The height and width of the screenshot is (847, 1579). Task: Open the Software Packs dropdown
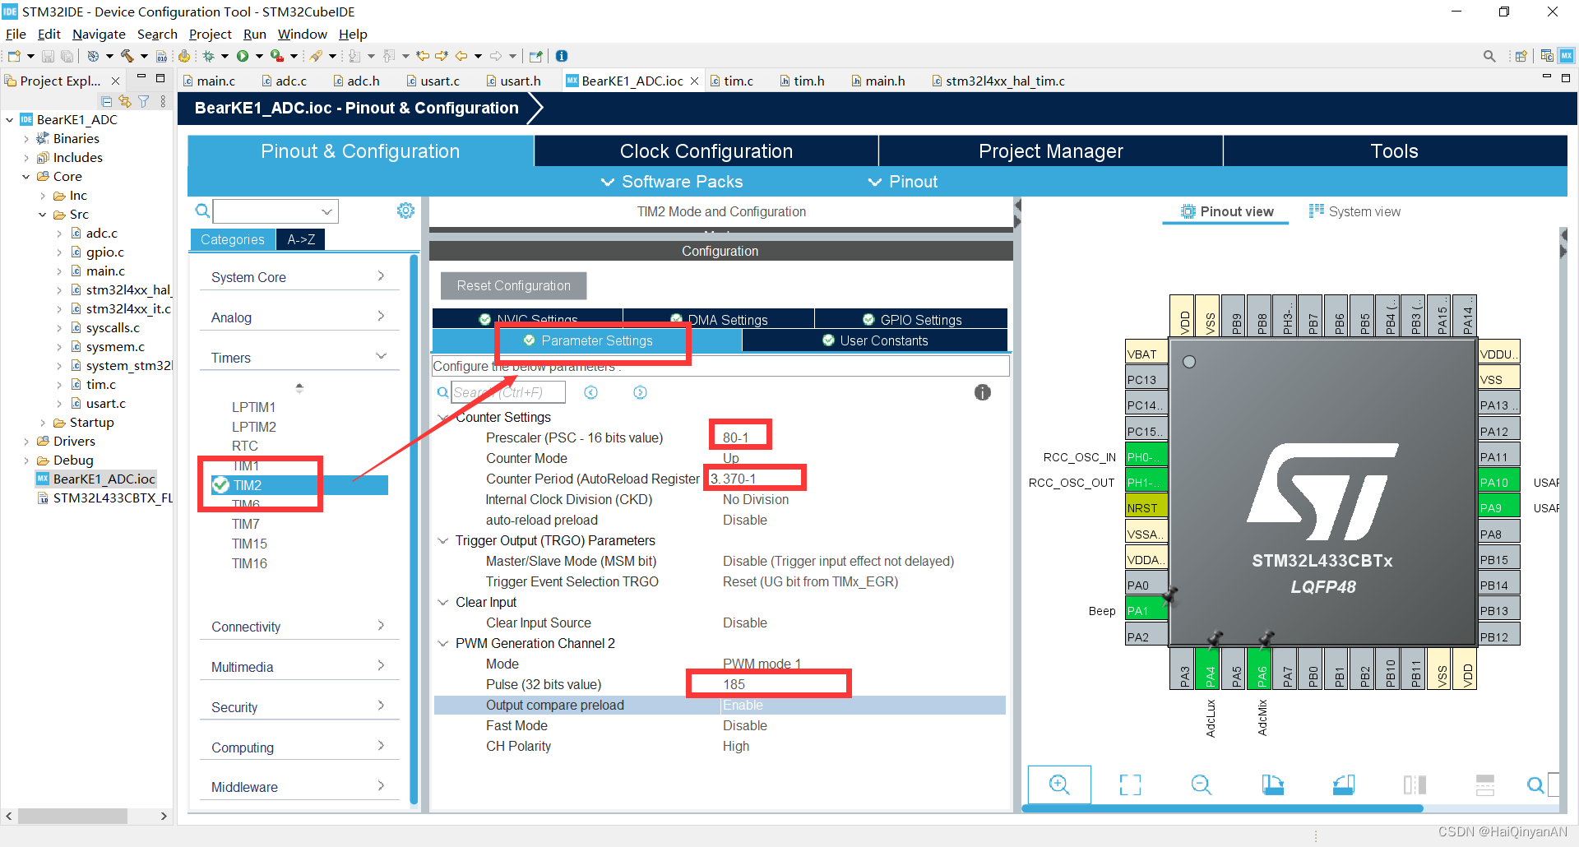[x=672, y=182]
